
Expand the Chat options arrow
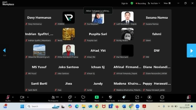75,97
